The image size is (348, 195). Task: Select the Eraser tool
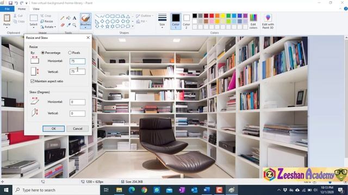coord(63,25)
